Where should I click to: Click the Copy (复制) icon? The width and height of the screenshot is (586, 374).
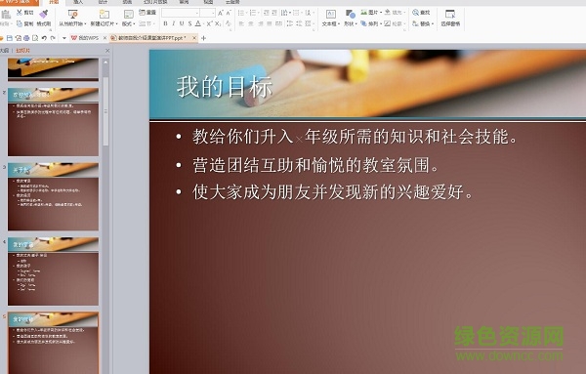tap(20, 23)
